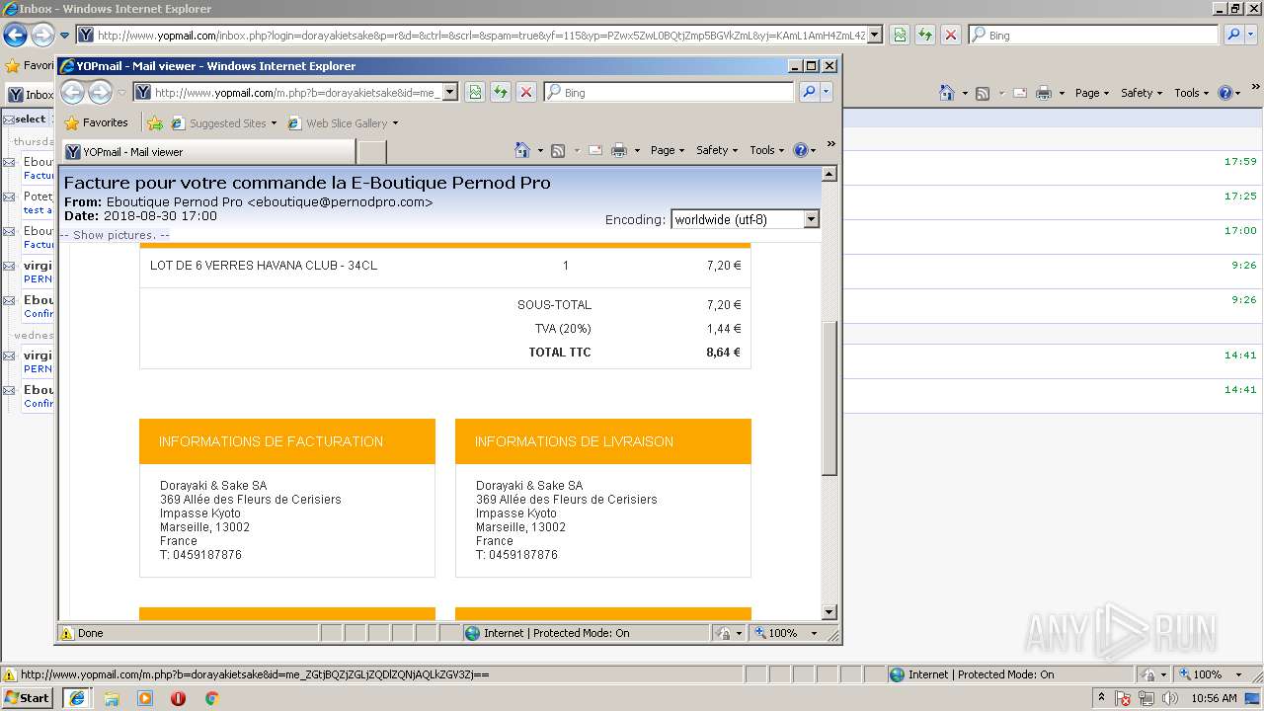Screen dimensions: 1264x711
Task: Click Help icon in Mail viewer command bar
Action: (800, 150)
